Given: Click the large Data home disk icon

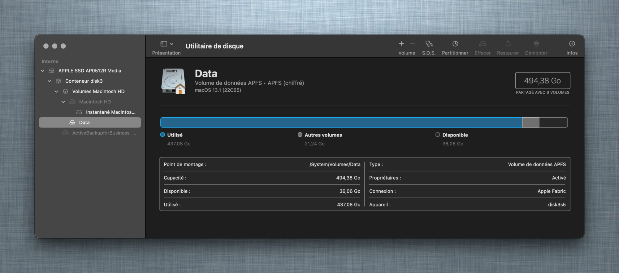Looking at the screenshot, I should [173, 81].
